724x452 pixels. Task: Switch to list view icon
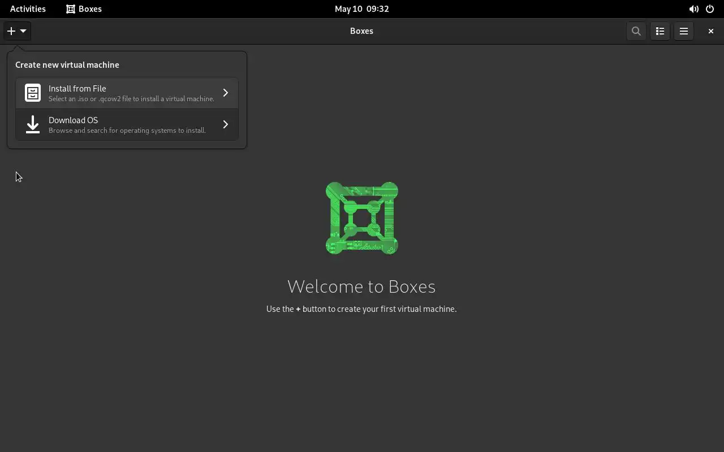point(660,31)
